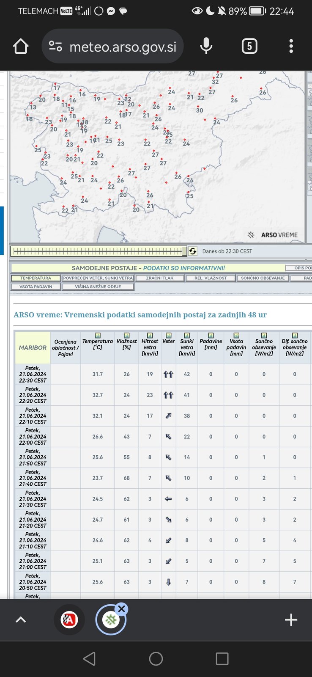
Task: Click the map station reading 30
Action: (200, 110)
